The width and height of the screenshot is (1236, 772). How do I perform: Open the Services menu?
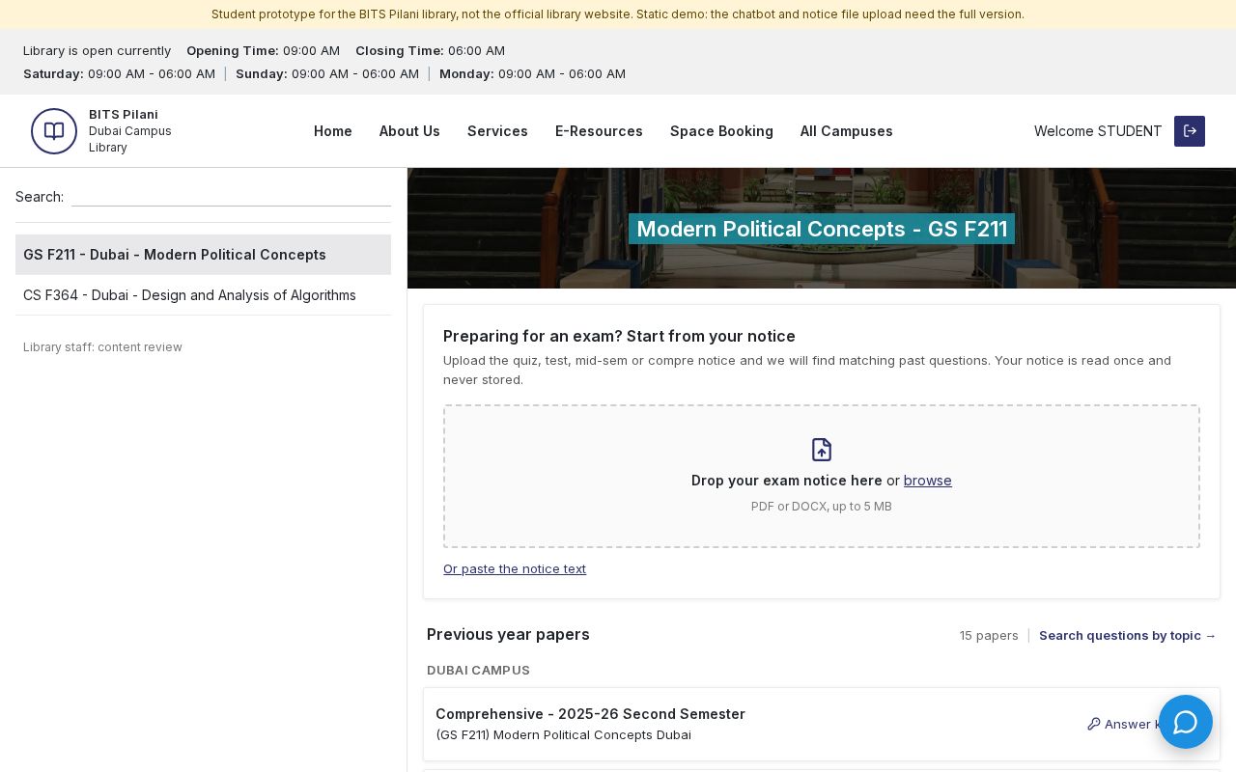point(497,131)
